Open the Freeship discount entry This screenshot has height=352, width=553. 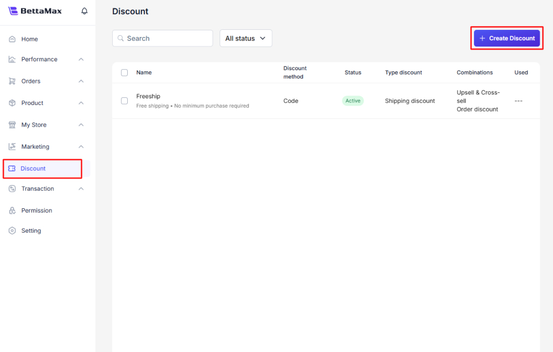coord(148,96)
